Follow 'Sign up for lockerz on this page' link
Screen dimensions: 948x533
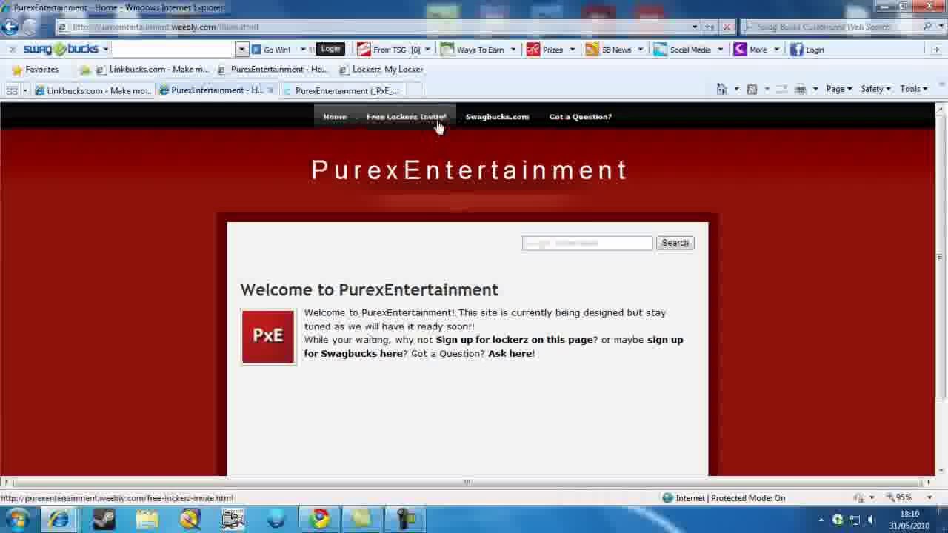(514, 340)
